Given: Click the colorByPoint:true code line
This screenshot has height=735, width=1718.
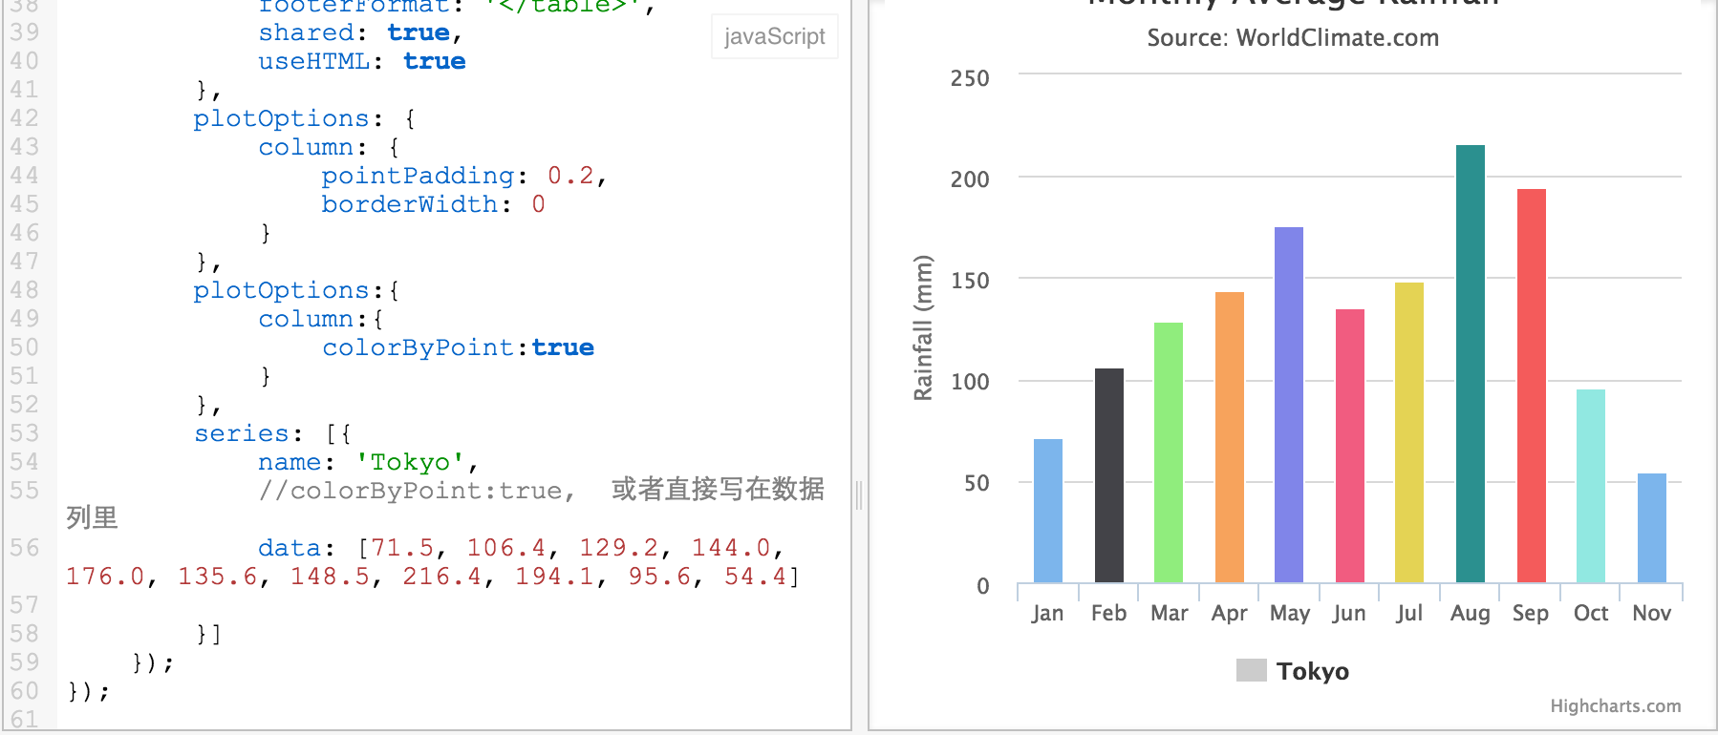Looking at the screenshot, I should click(x=458, y=347).
